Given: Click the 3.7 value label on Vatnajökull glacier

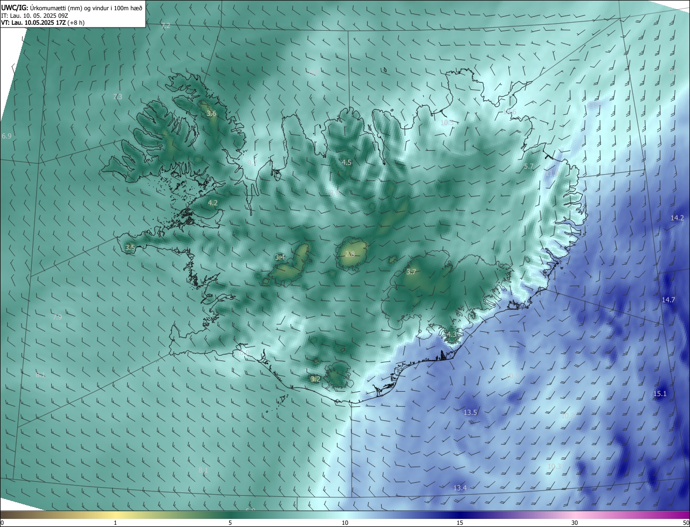Looking at the screenshot, I should click(411, 272).
